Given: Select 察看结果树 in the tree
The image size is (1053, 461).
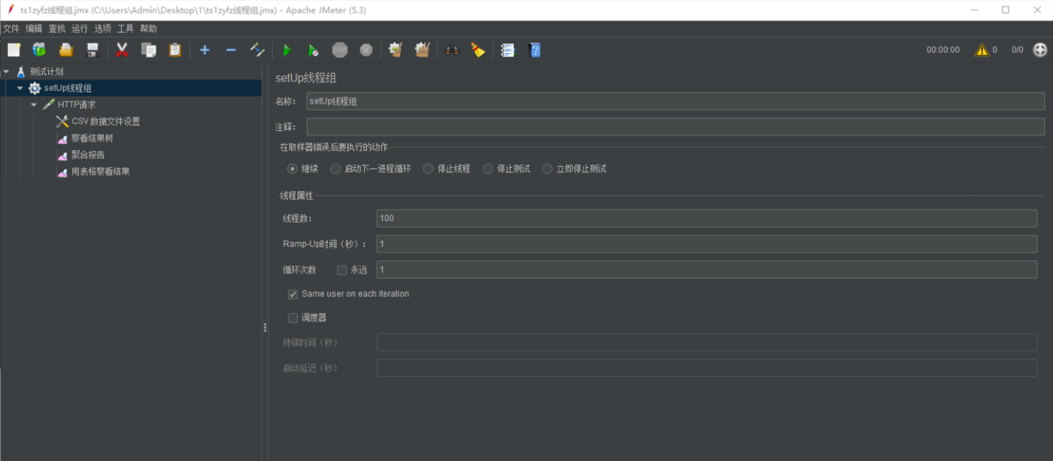Looking at the screenshot, I should click(x=93, y=138).
